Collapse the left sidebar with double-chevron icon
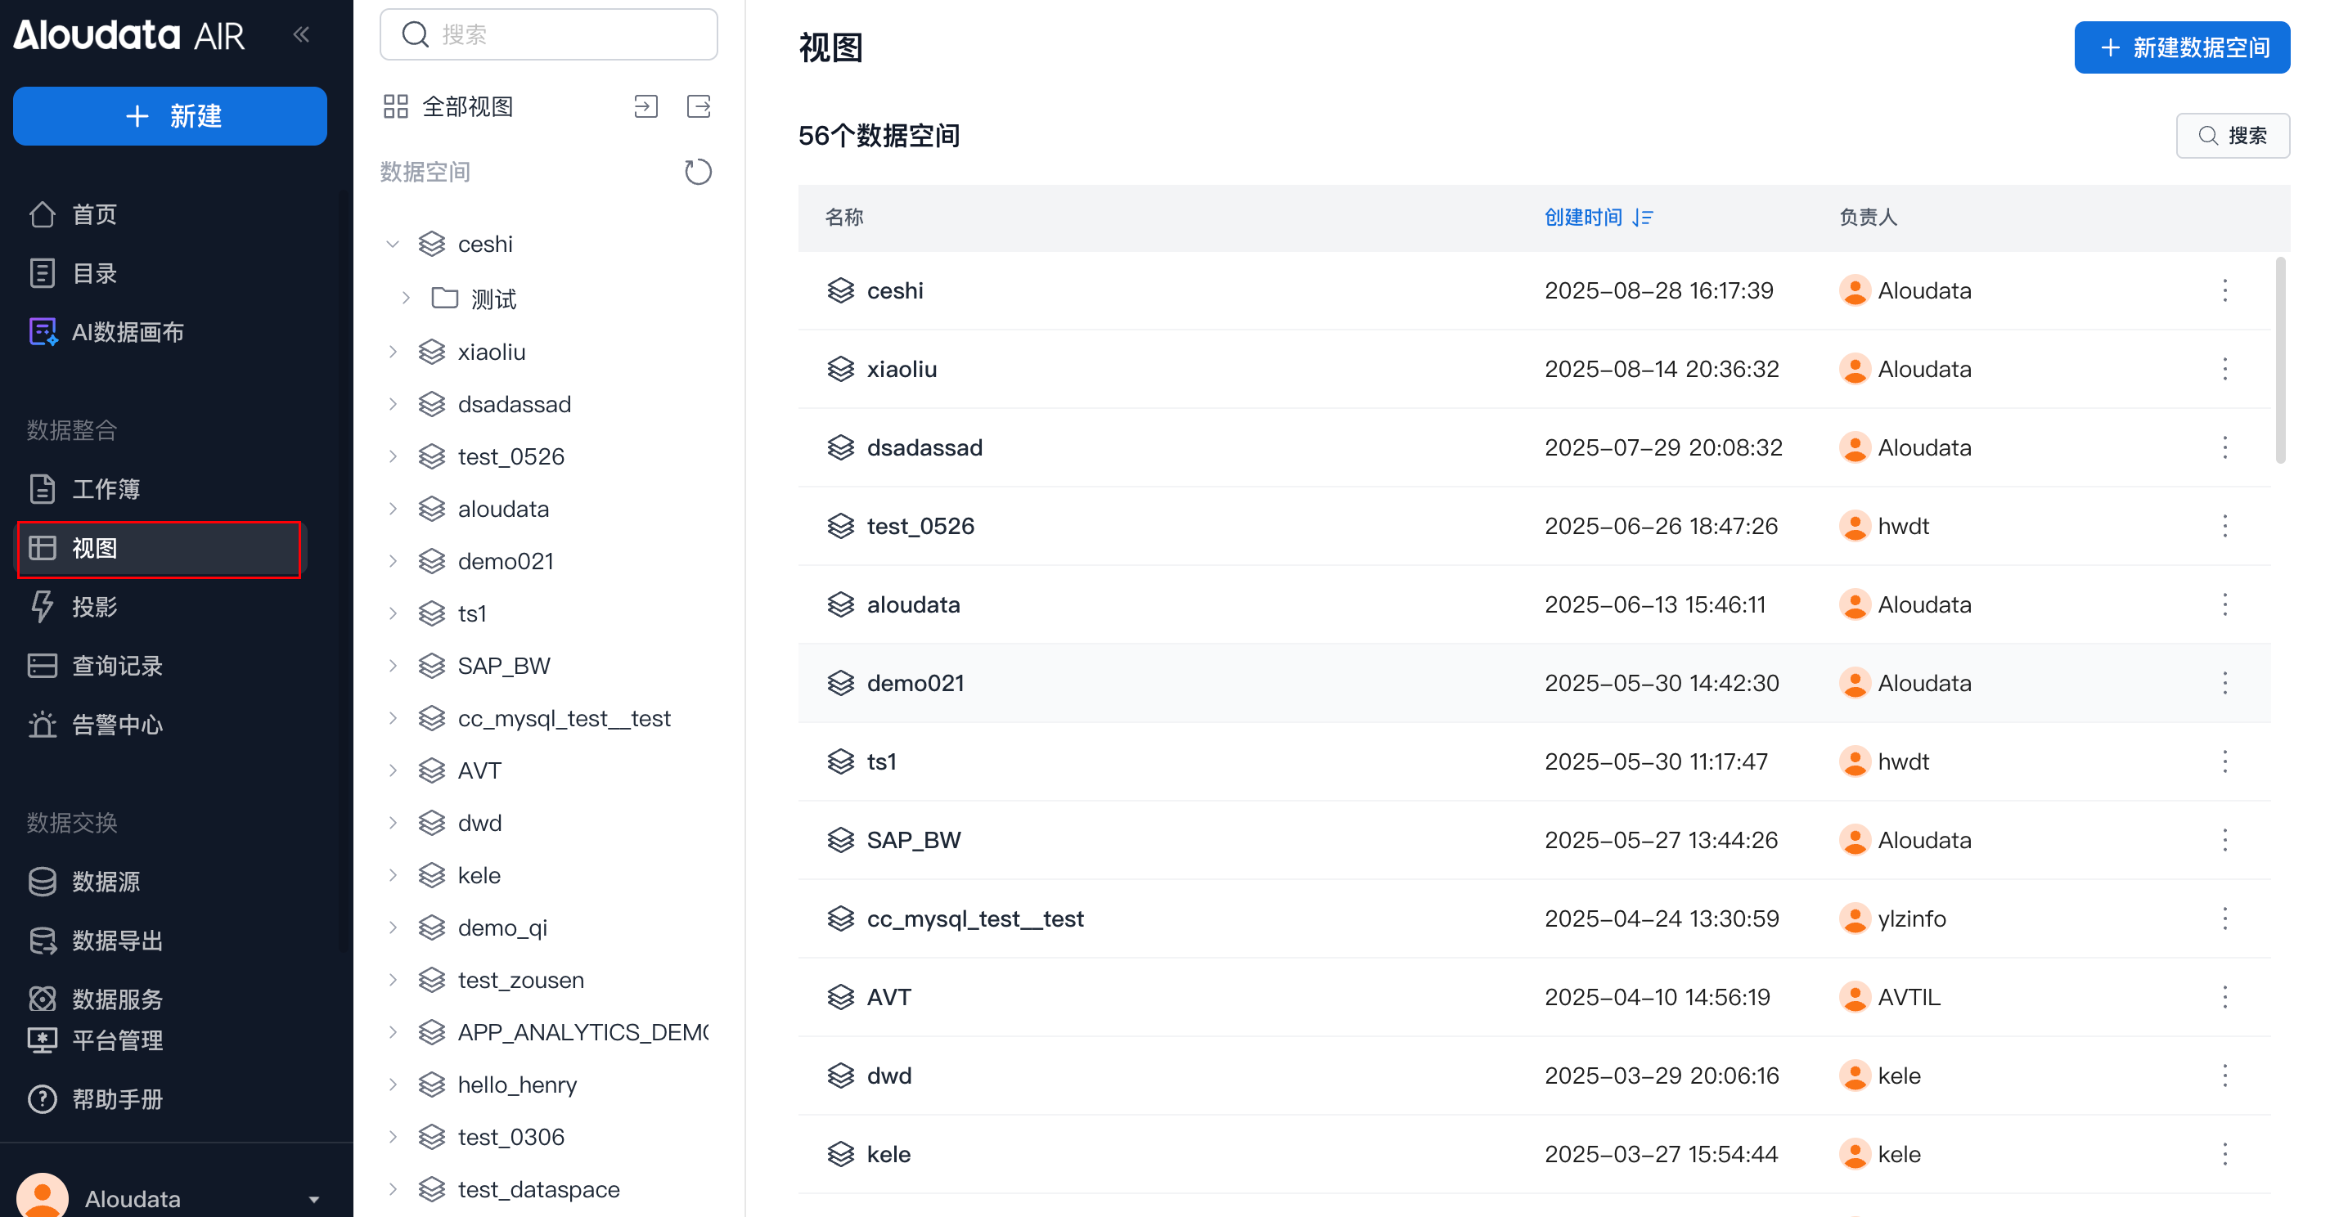This screenshot has height=1217, width=2330. point(301,34)
